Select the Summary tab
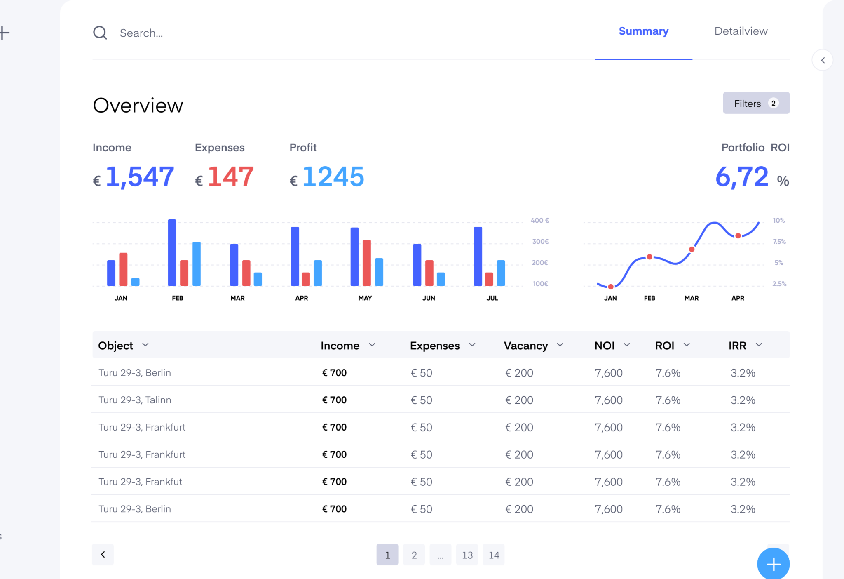 [643, 31]
